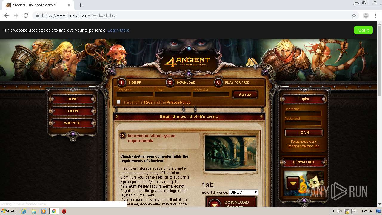Open the T&Cs link

pyautogui.click(x=148, y=102)
